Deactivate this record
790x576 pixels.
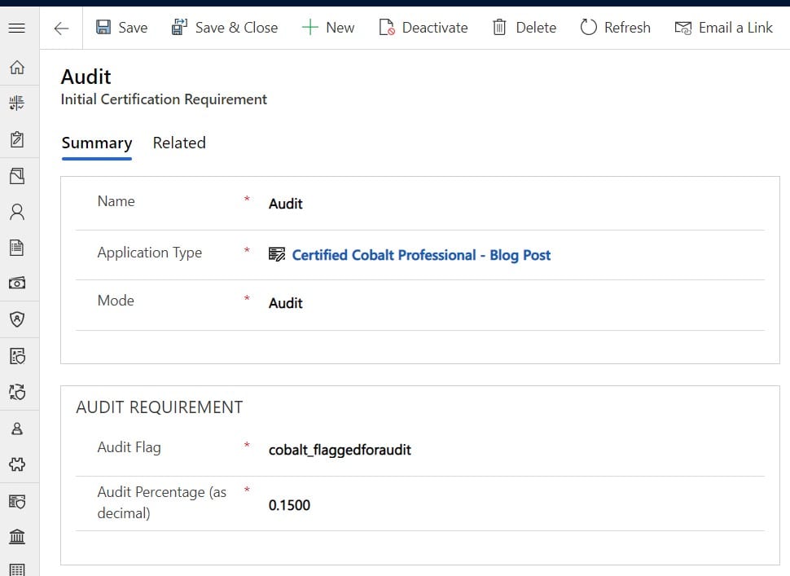point(424,27)
